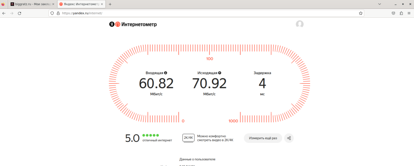Click the 2K/4K video quality icon
This screenshot has height=166, width=414.
[188, 138]
